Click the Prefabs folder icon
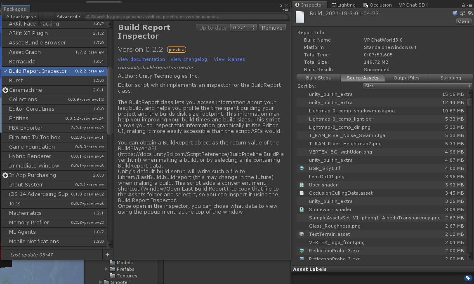The height and width of the screenshot is (284, 474). [x=113, y=269]
